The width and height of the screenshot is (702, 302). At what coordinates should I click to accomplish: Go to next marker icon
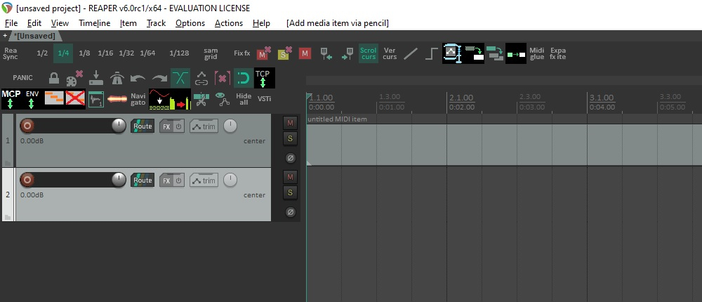coord(347,53)
